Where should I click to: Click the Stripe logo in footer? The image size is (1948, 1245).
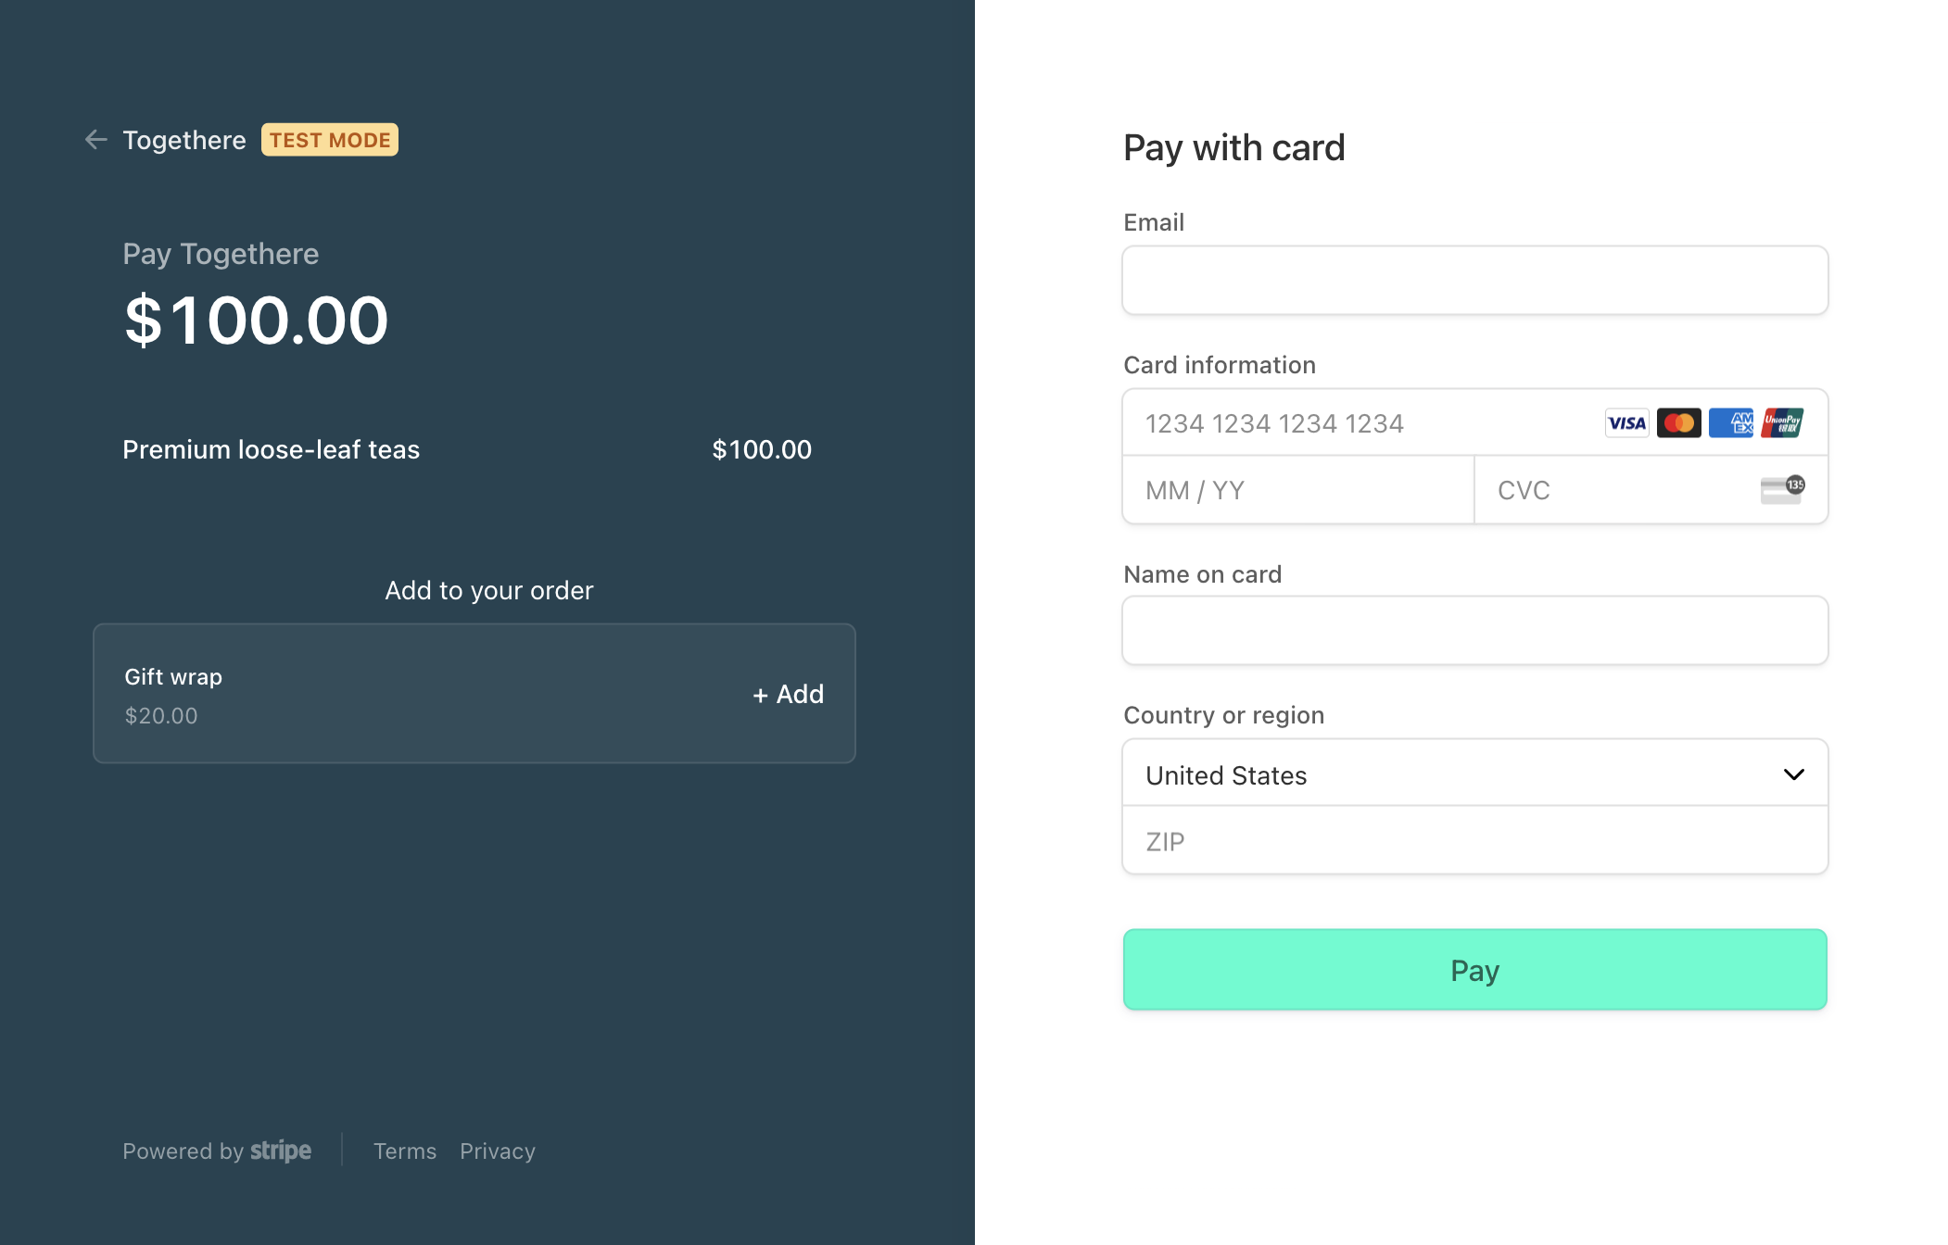click(x=281, y=1151)
